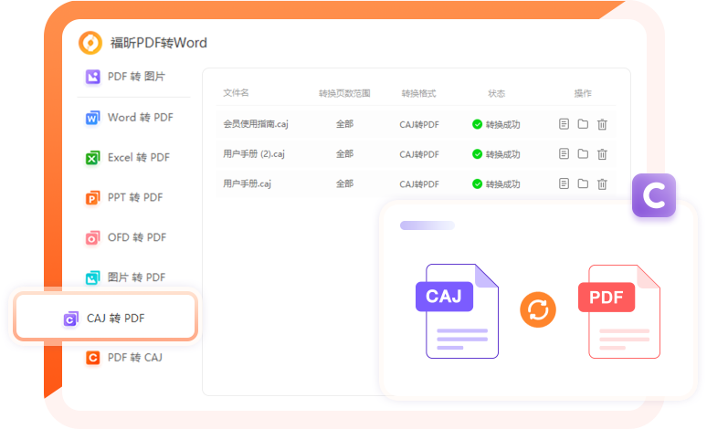Open folder icon for 会员使用指南.caj row
The image size is (707, 429).
[x=583, y=124]
